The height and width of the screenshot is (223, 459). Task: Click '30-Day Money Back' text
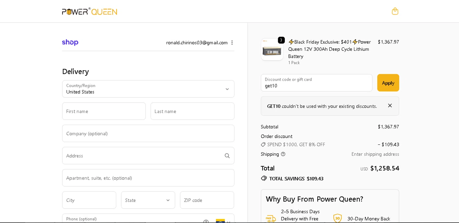pyautogui.click(x=369, y=219)
